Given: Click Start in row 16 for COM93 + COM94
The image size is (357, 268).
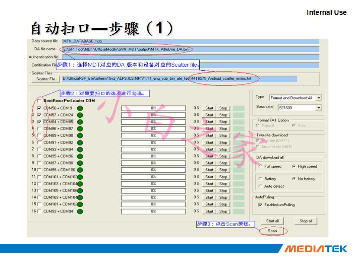Looking at the screenshot, I should tap(209, 211).
